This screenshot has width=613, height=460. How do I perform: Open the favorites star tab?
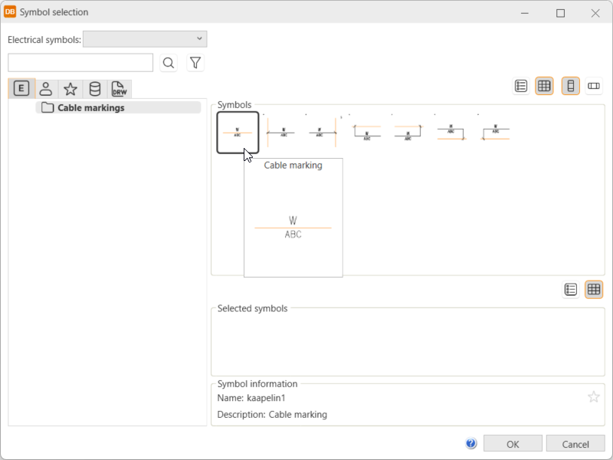click(70, 88)
